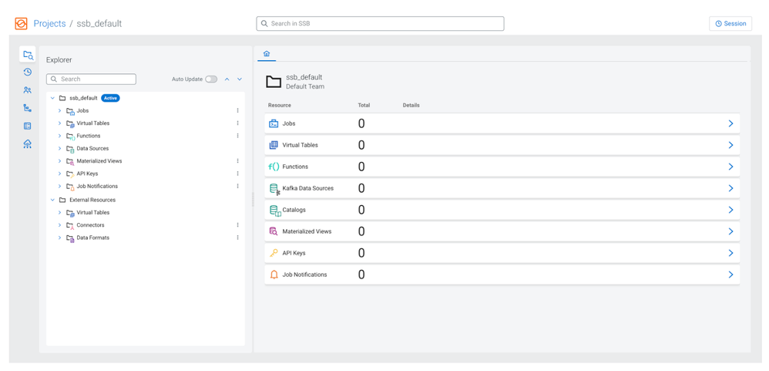The height and width of the screenshot is (371, 769).
Task: Expand the Data Formats folder
Action: (x=59, y=238)
